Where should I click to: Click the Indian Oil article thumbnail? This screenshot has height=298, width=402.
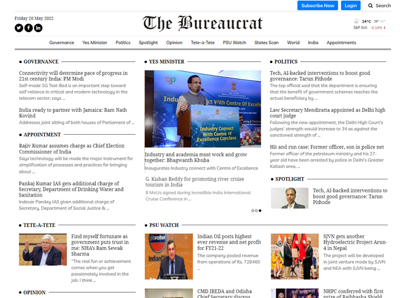[x=169, y=256]
